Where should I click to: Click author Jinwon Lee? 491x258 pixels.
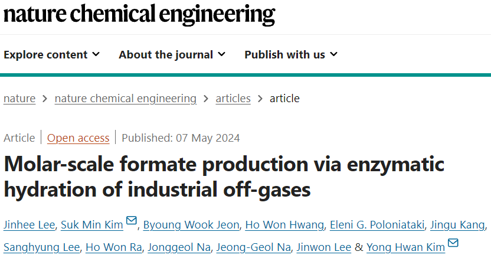click(324, 247)
